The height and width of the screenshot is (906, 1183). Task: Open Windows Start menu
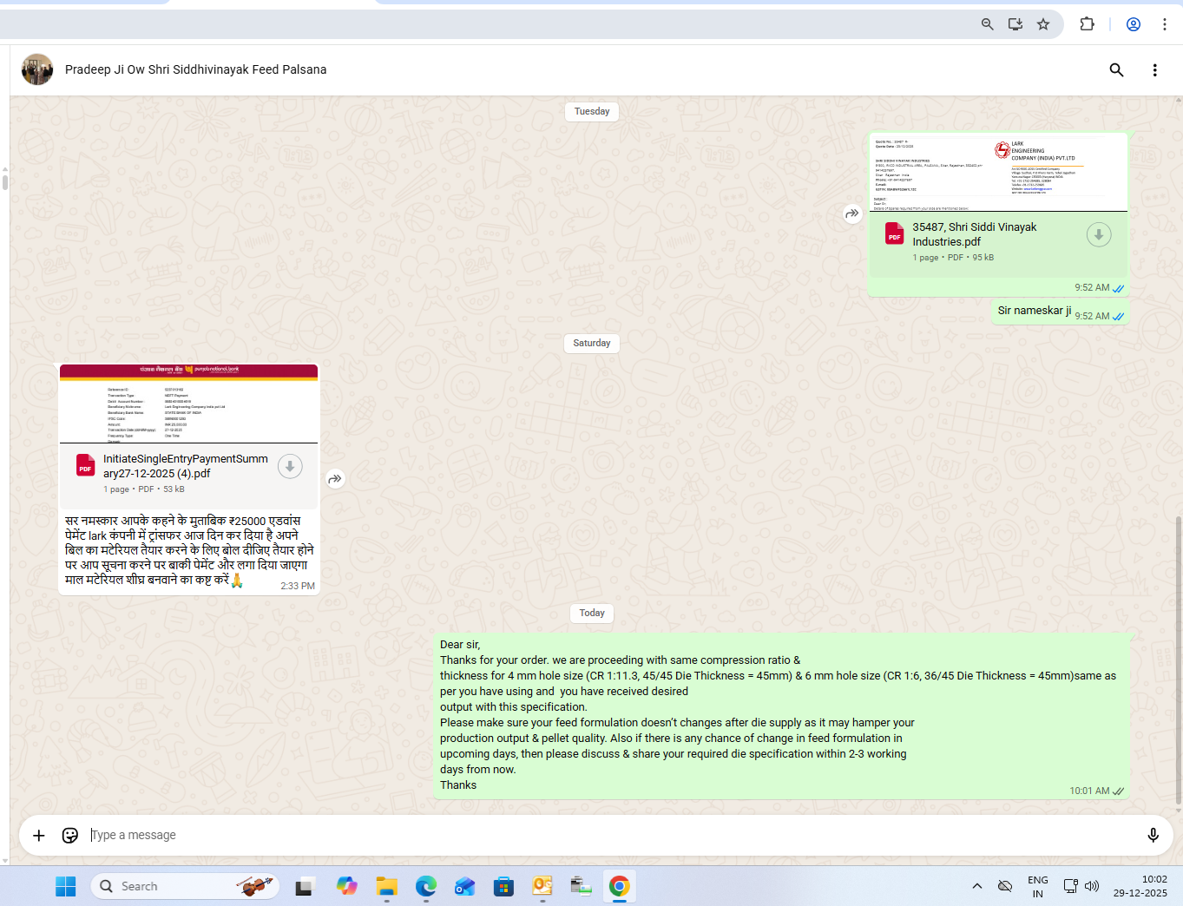(x=65, y=886)
